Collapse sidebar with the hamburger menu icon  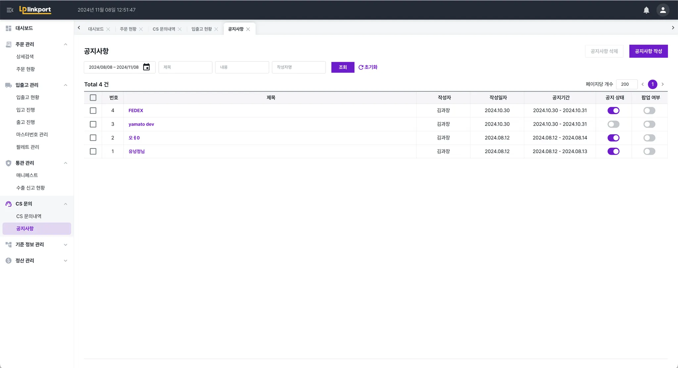10,10
